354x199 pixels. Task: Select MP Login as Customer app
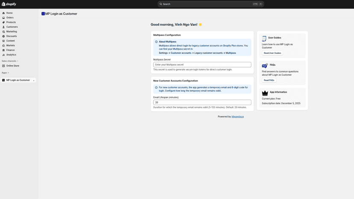click(x=18, y=80)
